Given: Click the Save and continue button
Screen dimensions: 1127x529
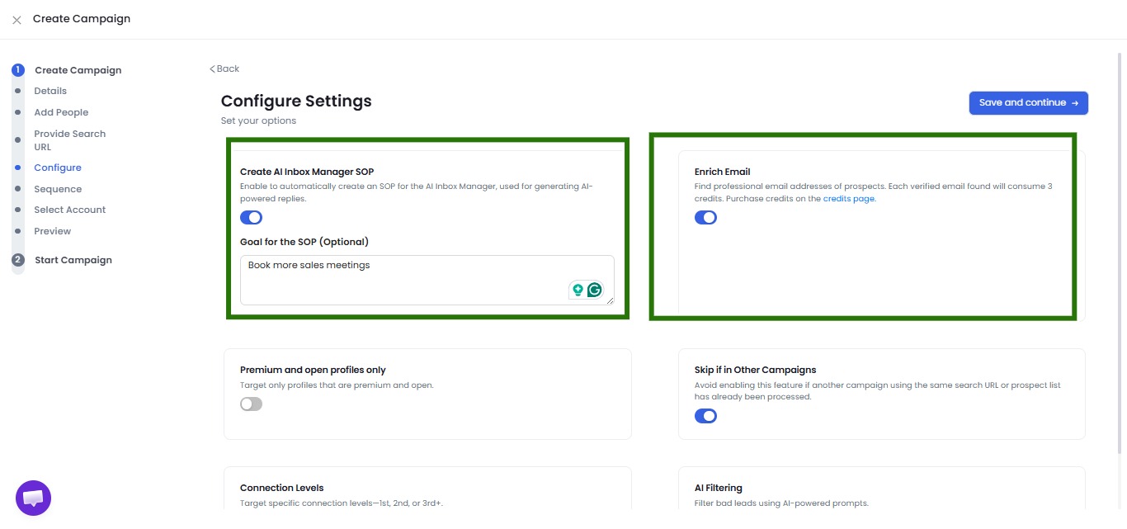Looking at the screenshot, I should click(1028, 102).
